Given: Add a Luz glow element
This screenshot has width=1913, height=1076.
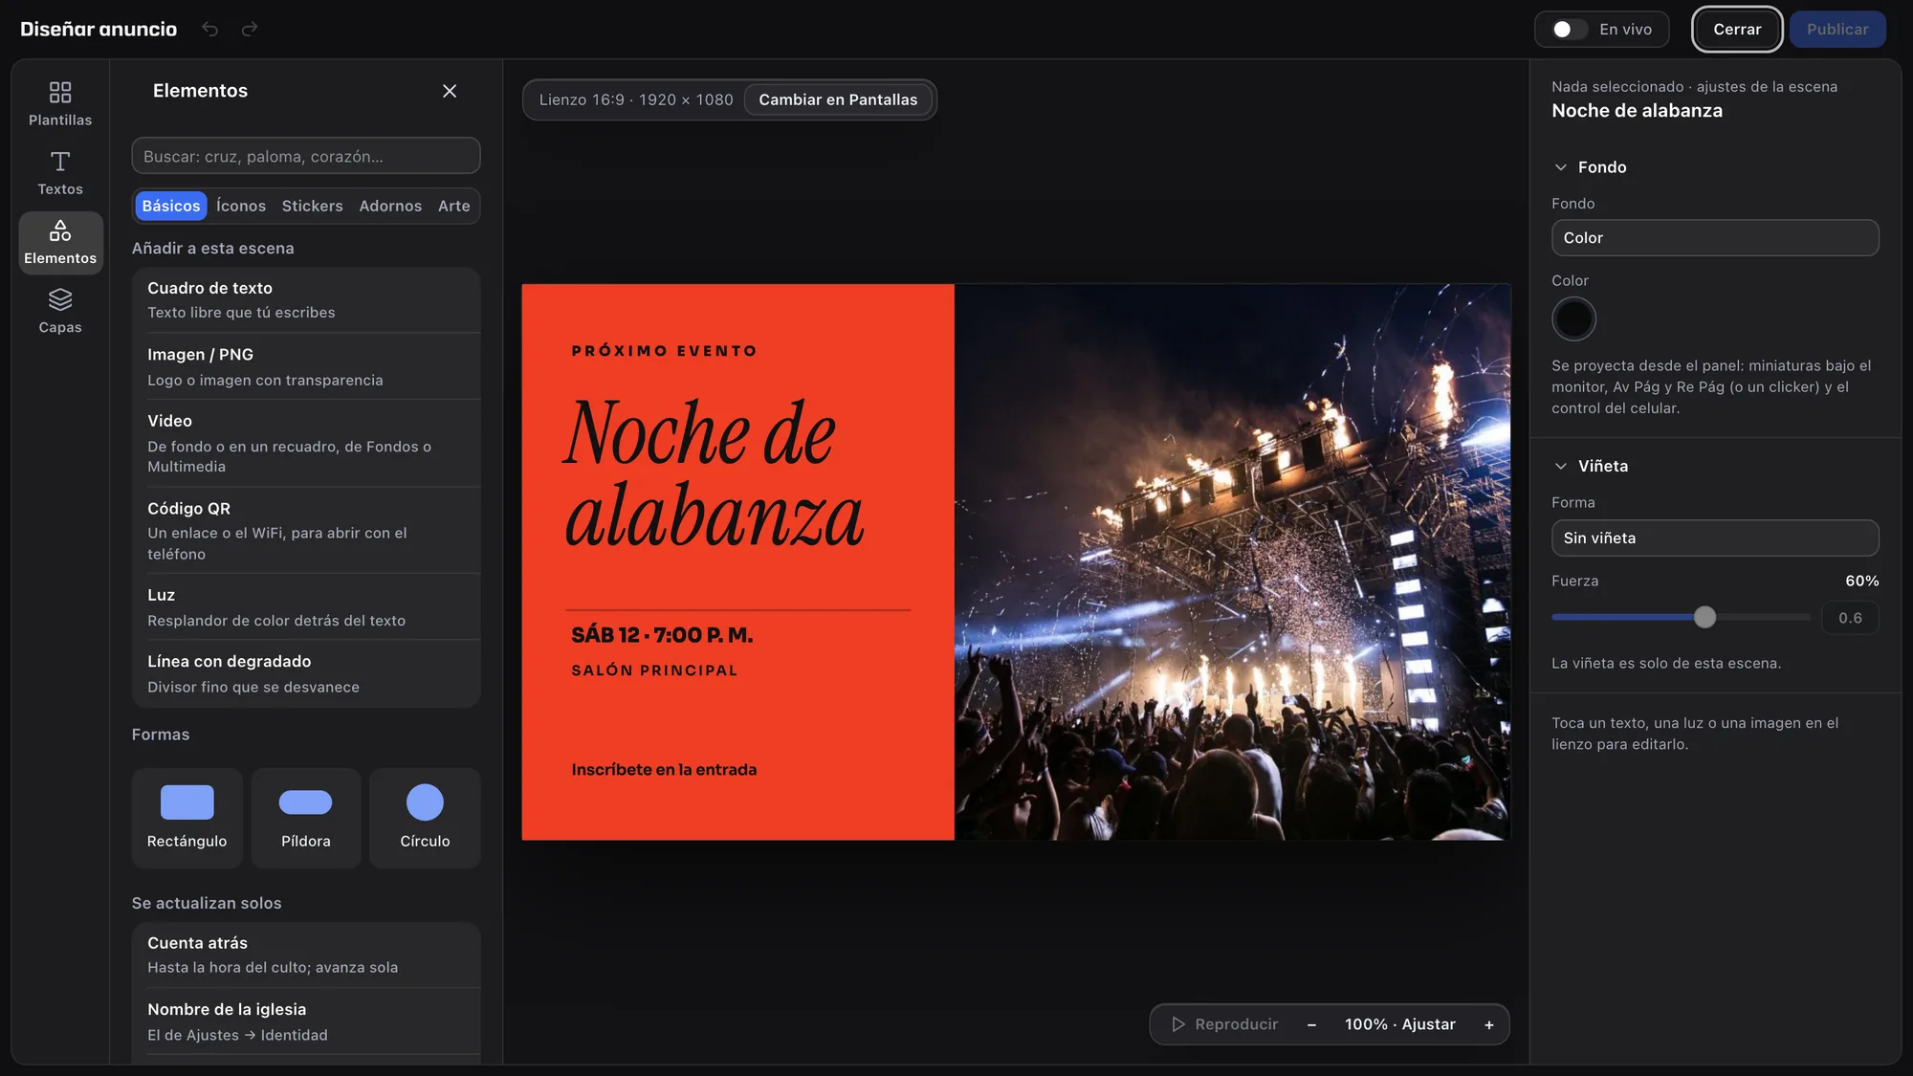Looking at the screenshot, I should pyautogui.click(x=306, y=607).
